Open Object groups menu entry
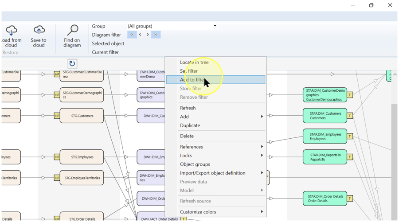Image resolution: width=399 pixels, height=222 pixels. (x=215, y=164)
